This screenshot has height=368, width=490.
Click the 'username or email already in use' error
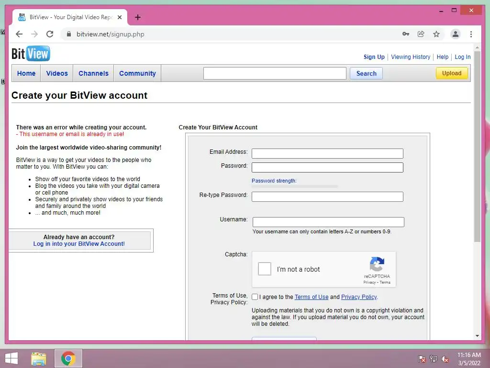(x=70, y=134)
